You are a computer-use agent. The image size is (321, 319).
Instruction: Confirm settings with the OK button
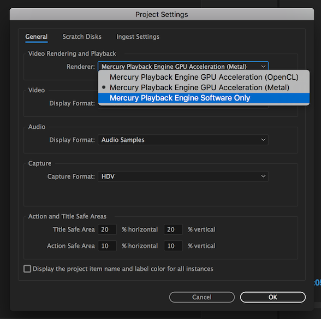pos(273,297)
